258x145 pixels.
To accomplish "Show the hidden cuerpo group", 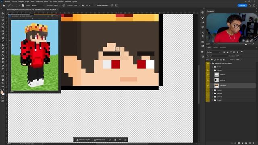I will pyautogui.click(x=208, y=90).
